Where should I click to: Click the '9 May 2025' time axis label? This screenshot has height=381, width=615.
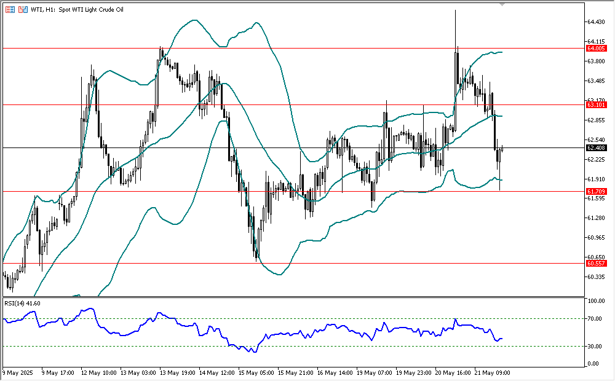point(18,373)
